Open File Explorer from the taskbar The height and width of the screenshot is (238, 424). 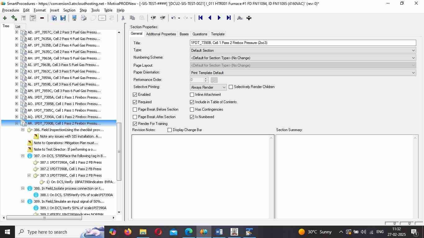(x=143, y=232)
